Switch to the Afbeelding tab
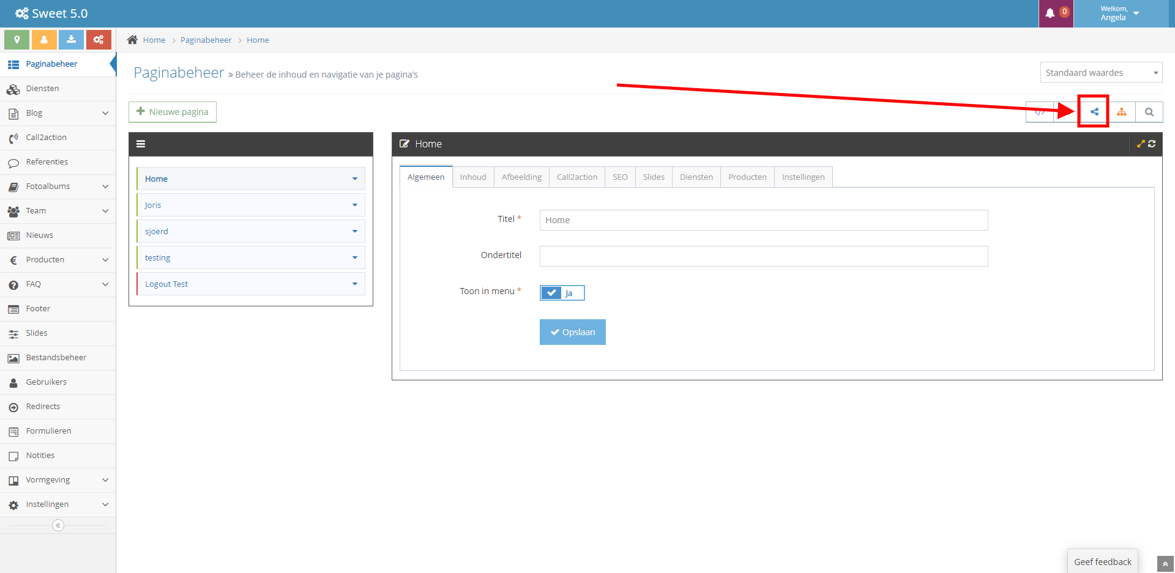This screenshot has height=573, width=1175. [521, 177]
